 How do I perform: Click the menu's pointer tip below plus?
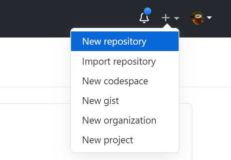[x=167, y=26]
